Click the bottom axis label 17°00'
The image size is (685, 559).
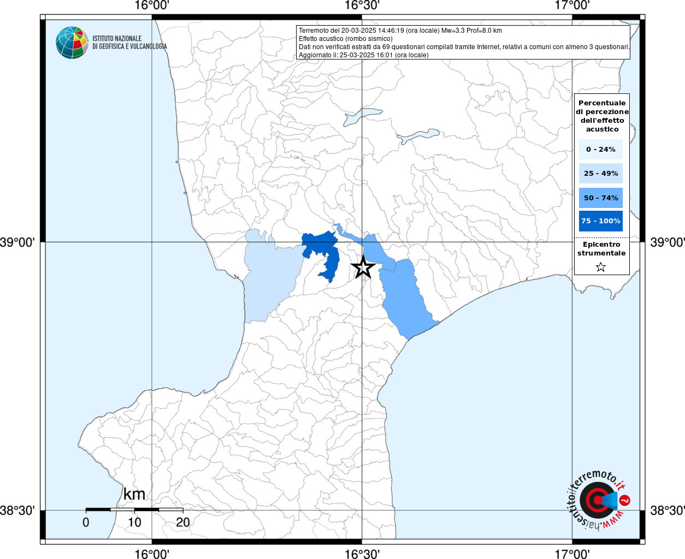572,554
